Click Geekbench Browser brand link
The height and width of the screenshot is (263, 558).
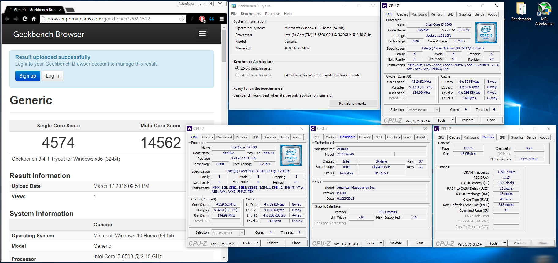(x=49, y=34)
